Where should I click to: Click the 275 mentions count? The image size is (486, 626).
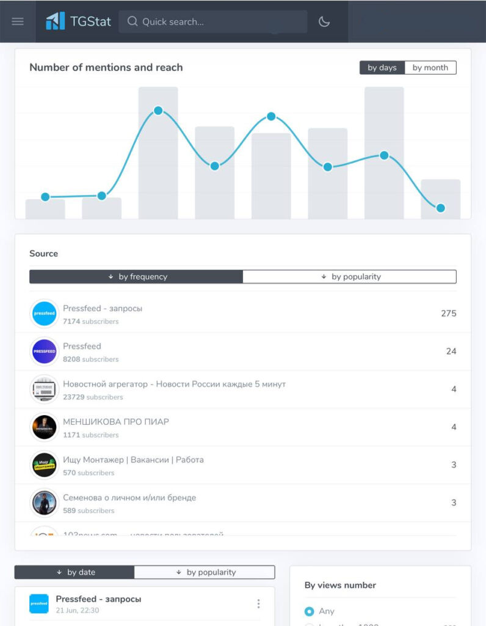point(449,314)
